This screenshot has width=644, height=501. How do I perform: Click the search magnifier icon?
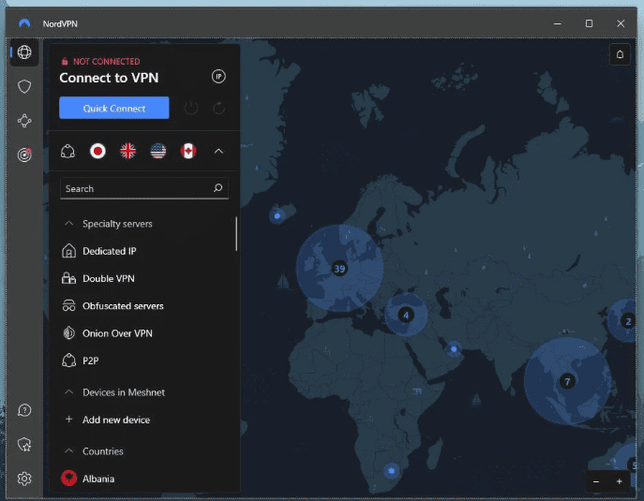pyautogui.click(x=217, y=188)
